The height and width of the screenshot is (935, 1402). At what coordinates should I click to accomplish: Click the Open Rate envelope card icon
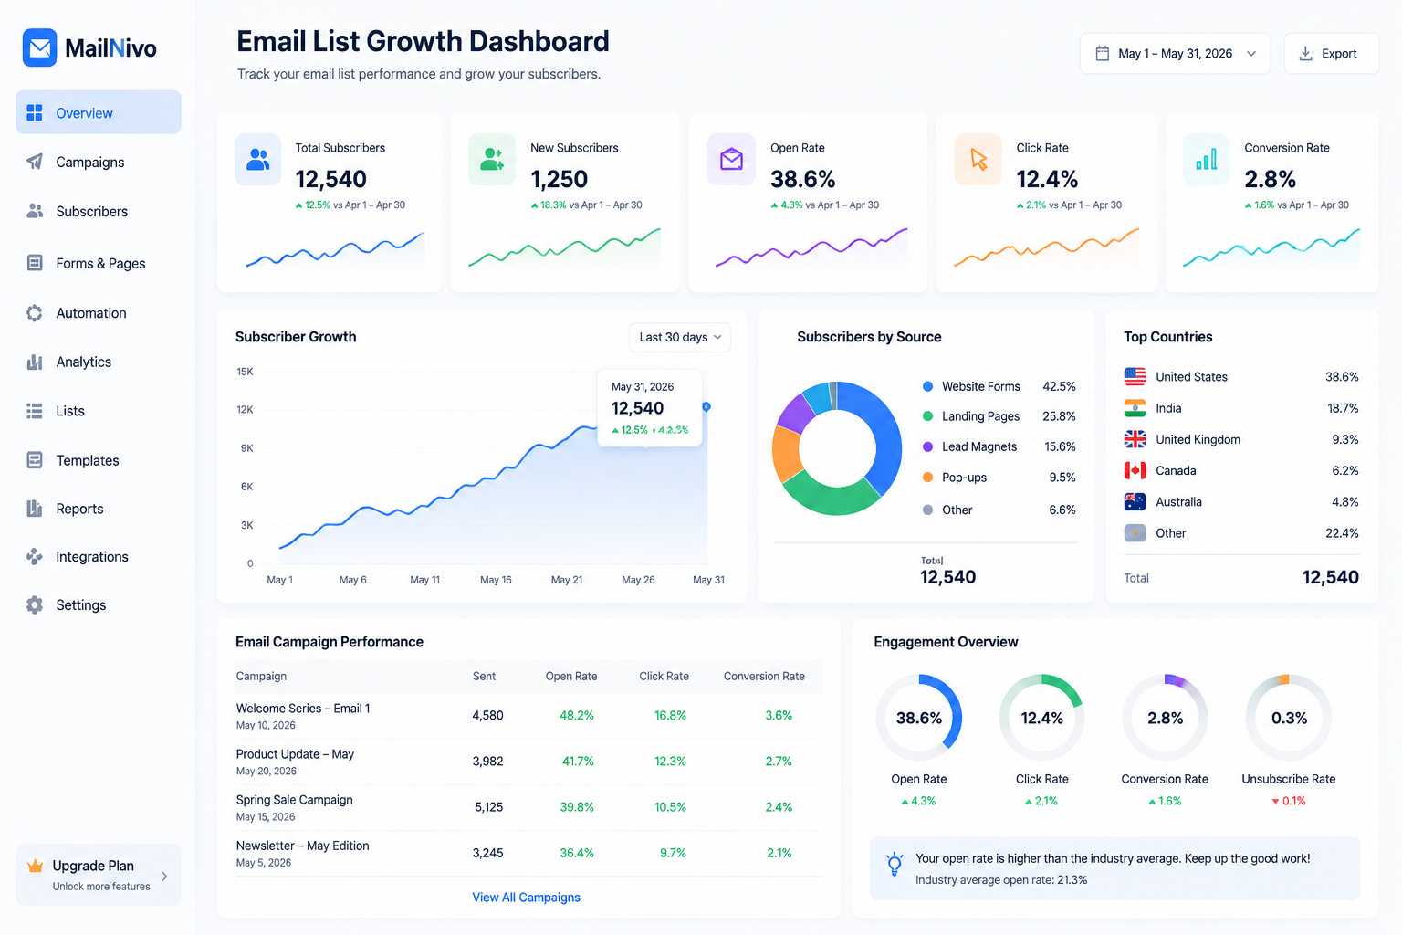pos(731,160)
